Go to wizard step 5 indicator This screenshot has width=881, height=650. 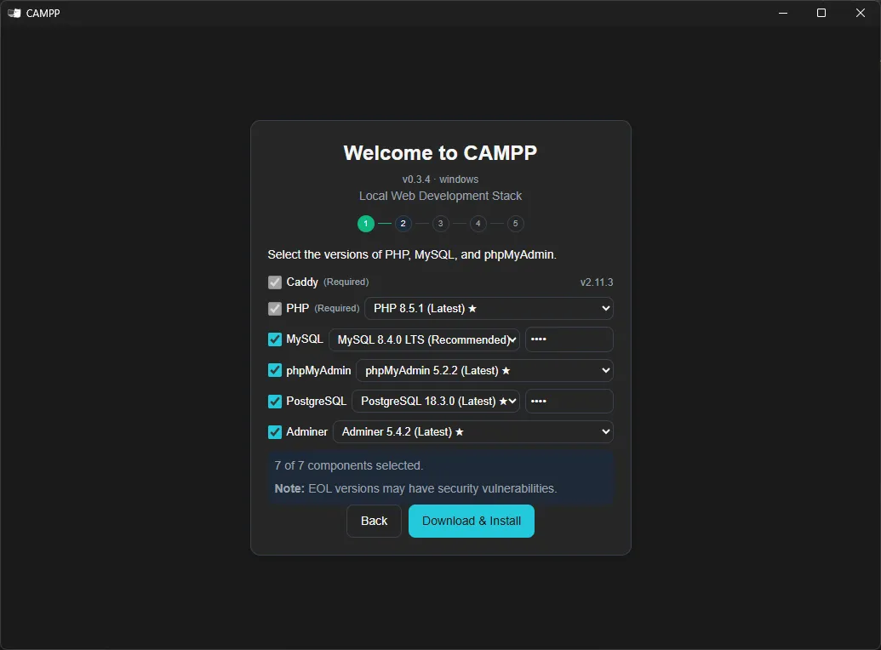[515, 224]
